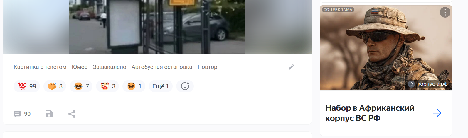
Task: Toggle the 100 points emoji reaction
Action: 27,86
